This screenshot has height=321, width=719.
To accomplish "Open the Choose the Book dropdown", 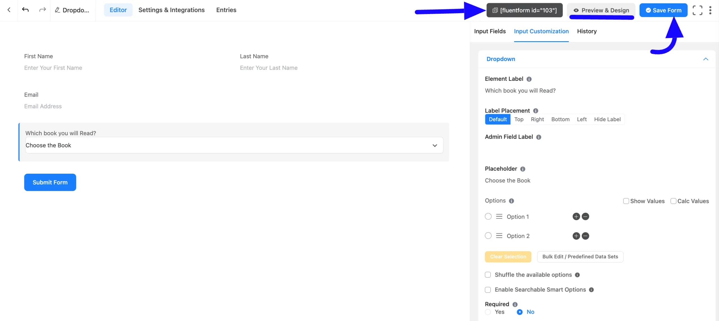I will tap(234, 145).
